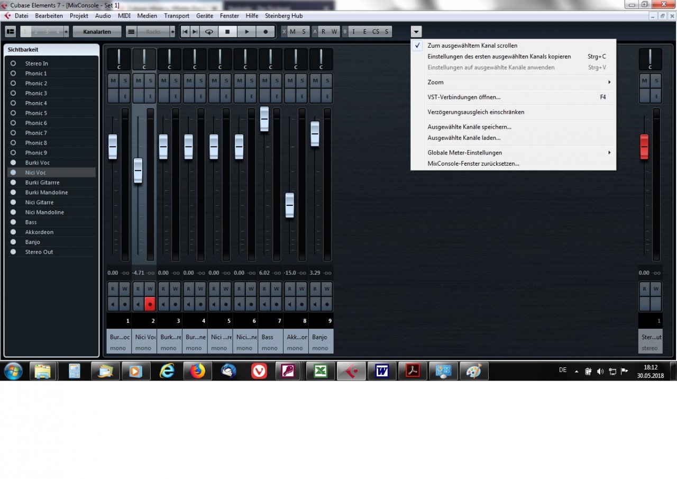Bypass channel strips with toolbar CS button
Image resolution: width=677 pixels, height=479 pixels.
(x=376, y=32)
